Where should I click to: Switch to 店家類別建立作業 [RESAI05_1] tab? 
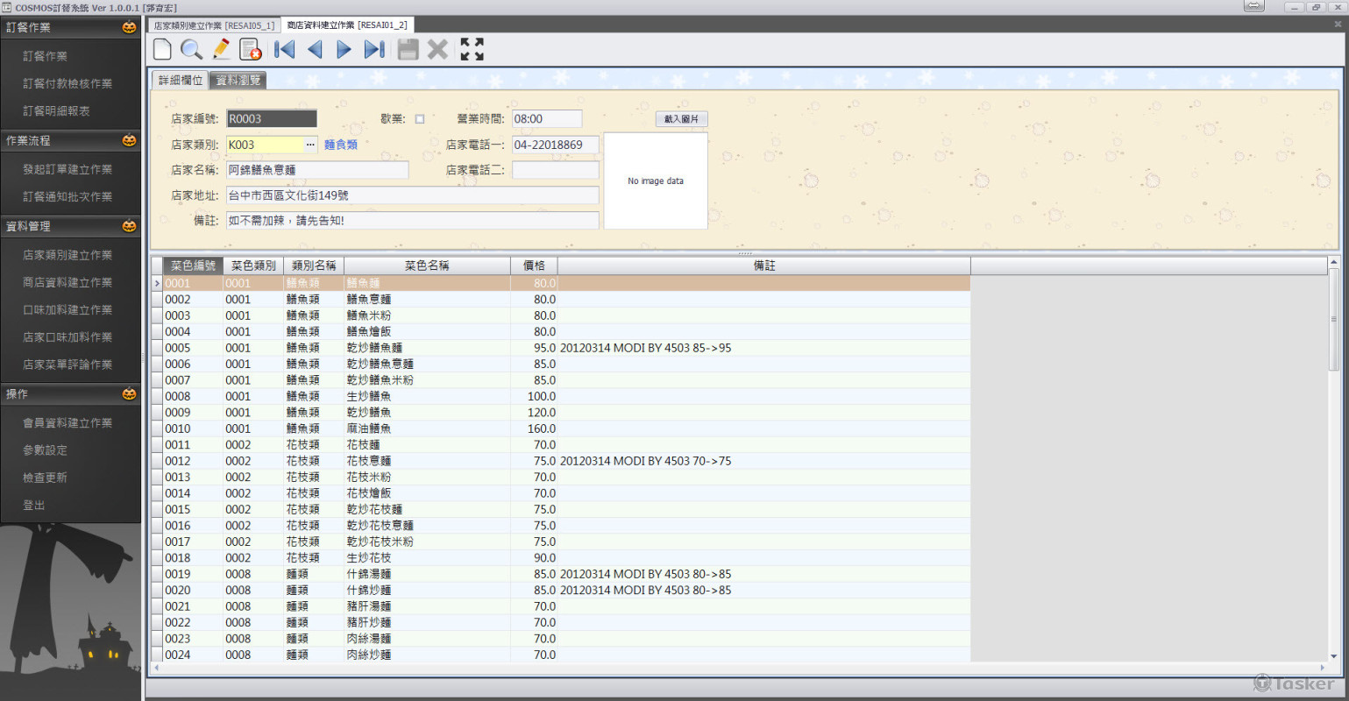(214, 25)
